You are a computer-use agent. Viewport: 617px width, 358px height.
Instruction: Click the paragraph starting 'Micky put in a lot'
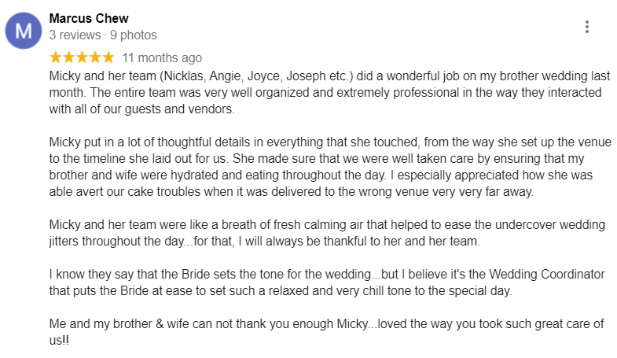330,167
